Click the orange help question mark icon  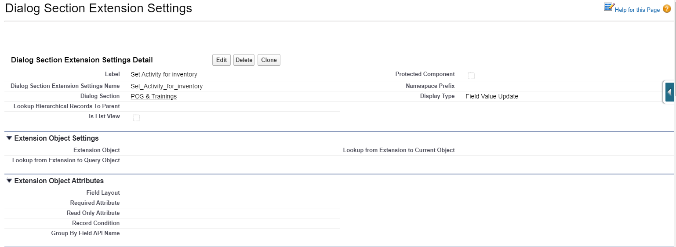click(x=667, y=9)
